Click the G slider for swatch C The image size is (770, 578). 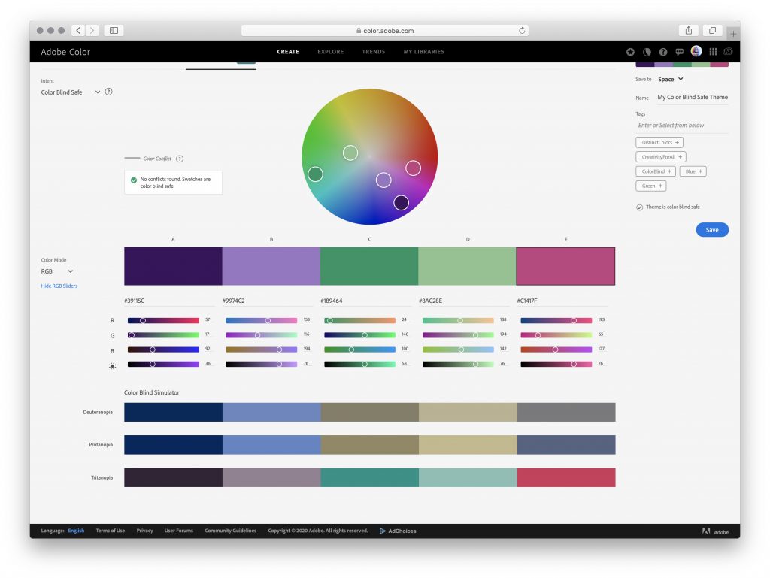(x=359, y=335)
